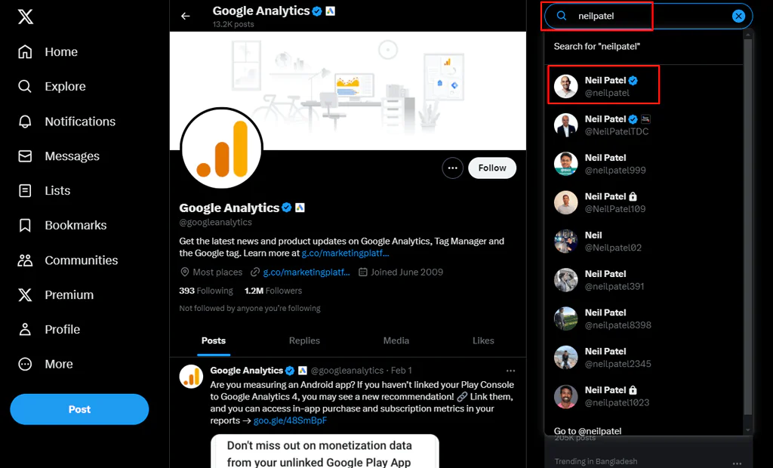This screenshot has height=468, width=773.
Task: Click avatar of @neilpatel999 result
Action: point(566,164)
